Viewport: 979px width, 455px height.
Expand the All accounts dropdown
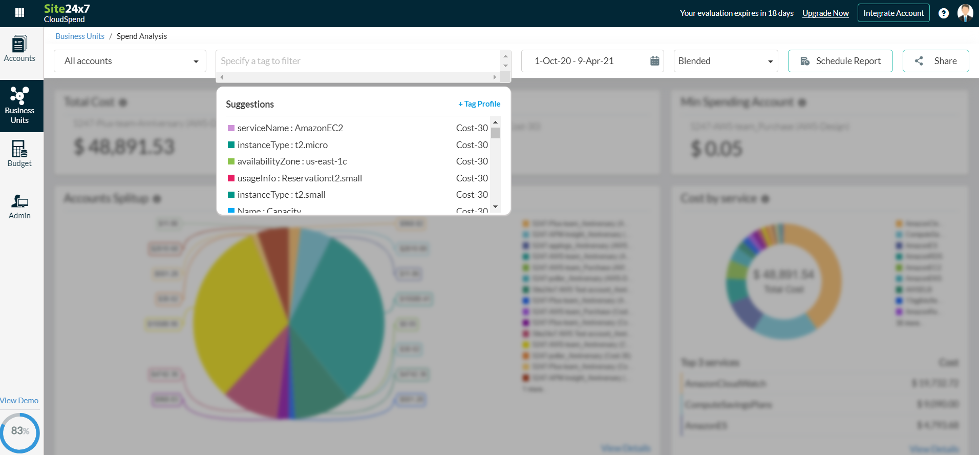pyautogui.click(x=130, y=61)
